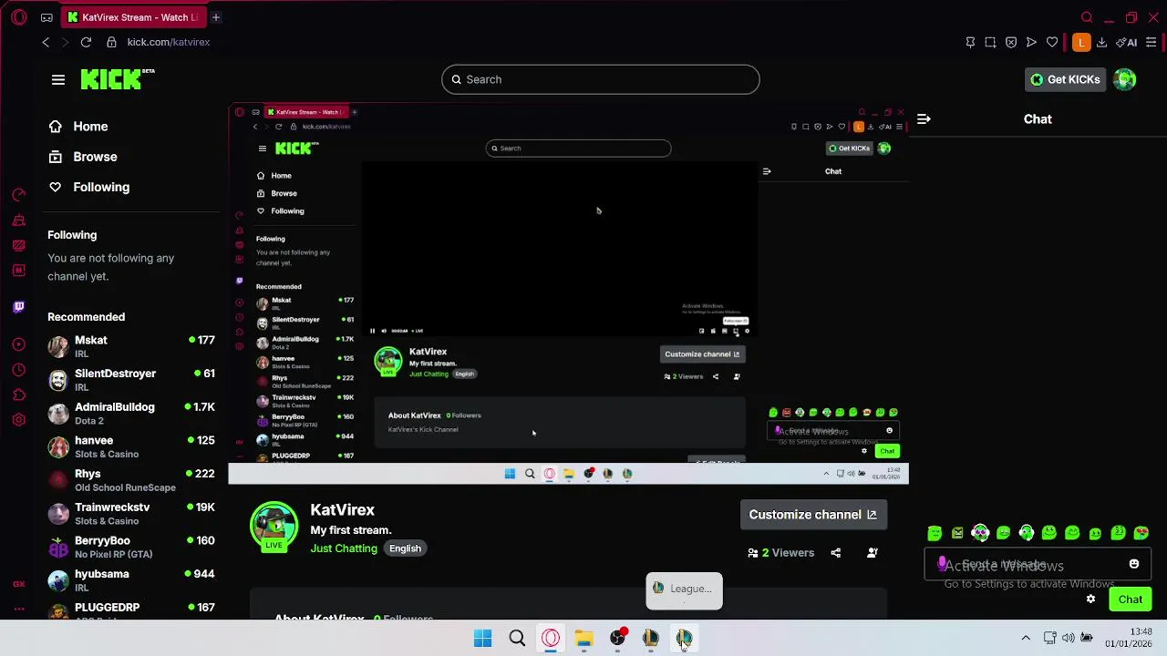Open Opera sidebar settings gear
Image resolution: width=1167 pixels, height=656 pixels.
click(x=19, y=420)
